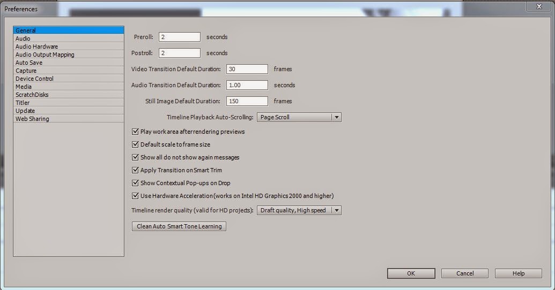Confirm preferences with OK button
The height and width of the screenshot is (290, 555).
pyautogui.click(x=411, y=273)
